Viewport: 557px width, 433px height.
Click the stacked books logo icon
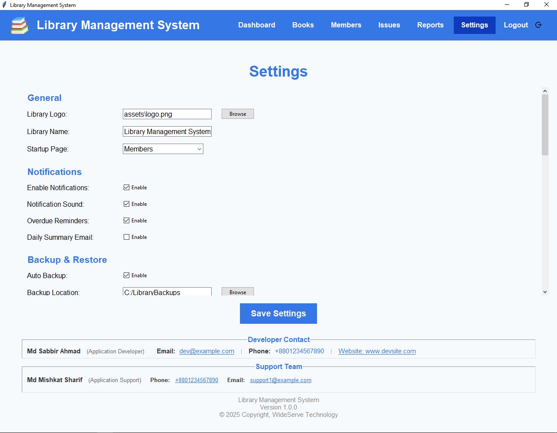point(20,25)
